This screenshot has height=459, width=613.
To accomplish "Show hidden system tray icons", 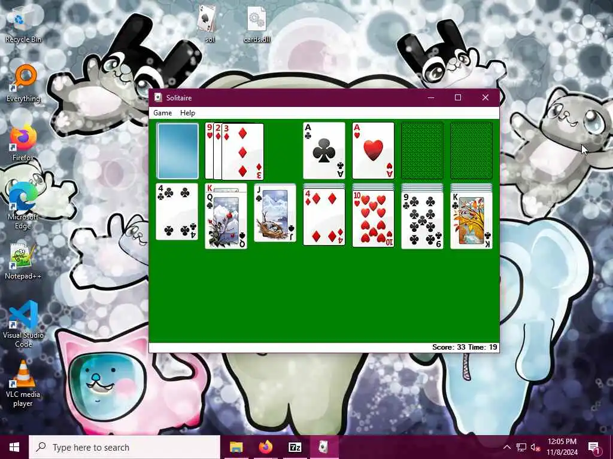I will (x=506, y=447).
